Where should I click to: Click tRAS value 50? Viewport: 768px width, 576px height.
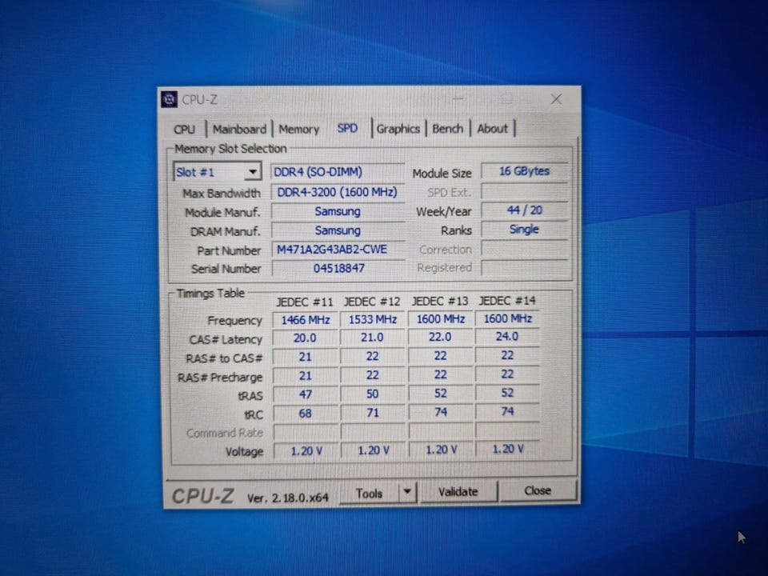click(372, 394)
